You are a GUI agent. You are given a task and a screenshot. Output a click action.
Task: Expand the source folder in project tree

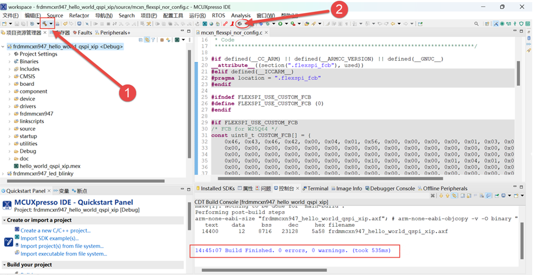[x=9, y=129]
